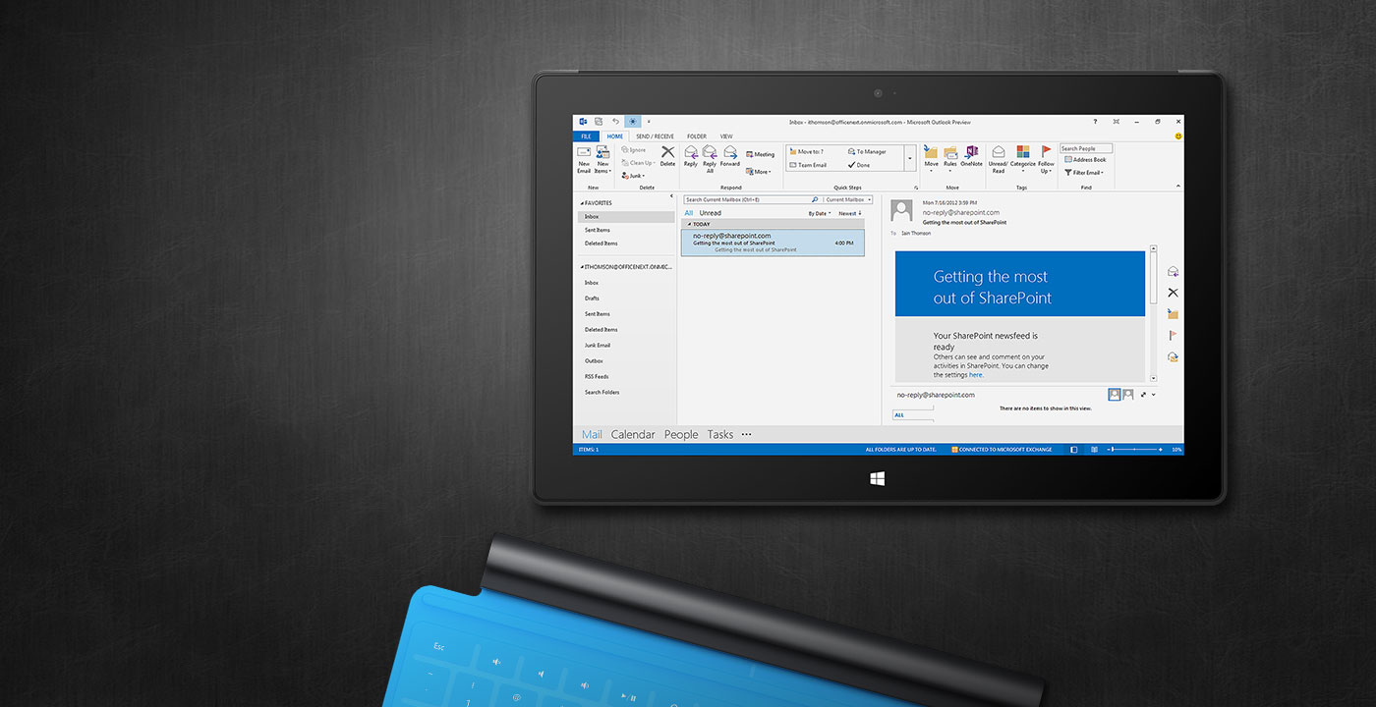The image size is (1376, 707).
Task: Select the no-reply@sharepoint.com message
Action: point(773,243)
